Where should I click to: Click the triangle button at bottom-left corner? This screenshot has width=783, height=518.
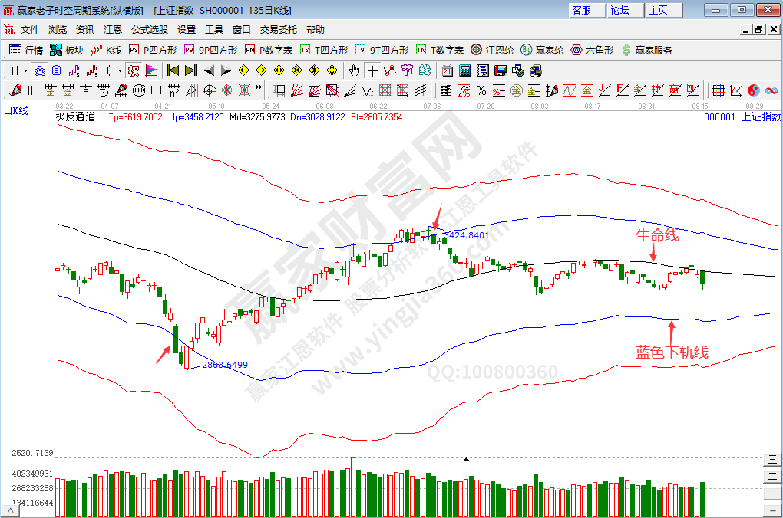[x=10, y=510]
